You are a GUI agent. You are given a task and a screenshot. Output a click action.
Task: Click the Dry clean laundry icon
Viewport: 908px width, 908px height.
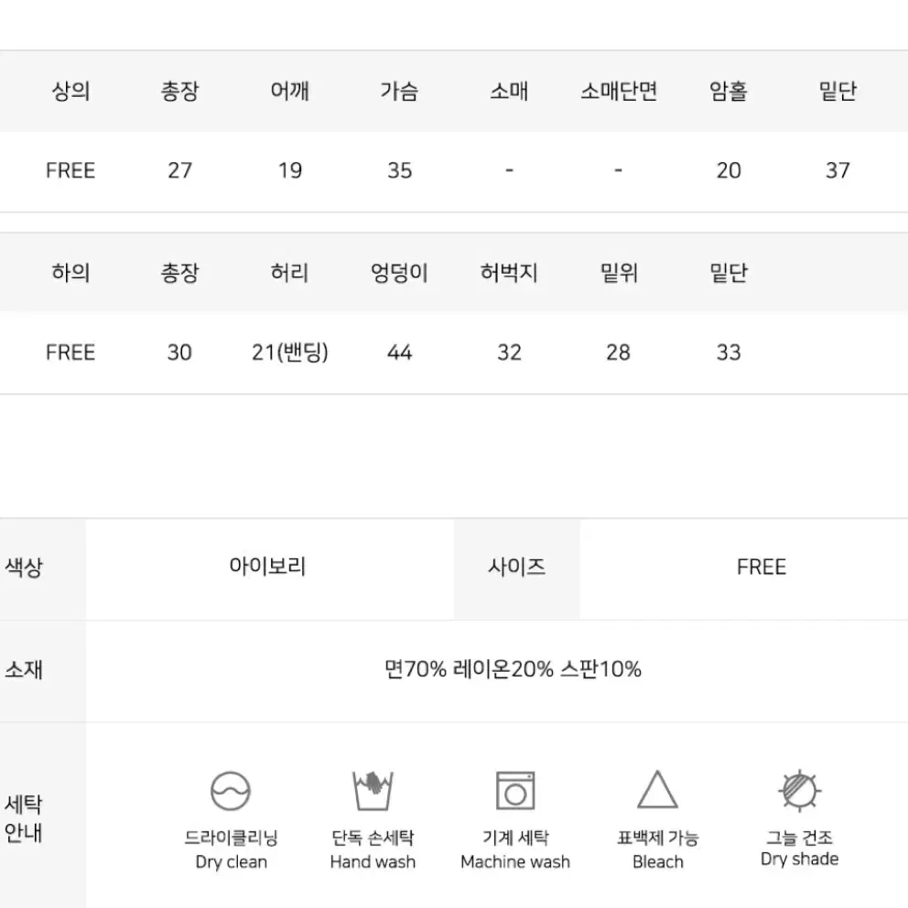click(x=231, y=791)
